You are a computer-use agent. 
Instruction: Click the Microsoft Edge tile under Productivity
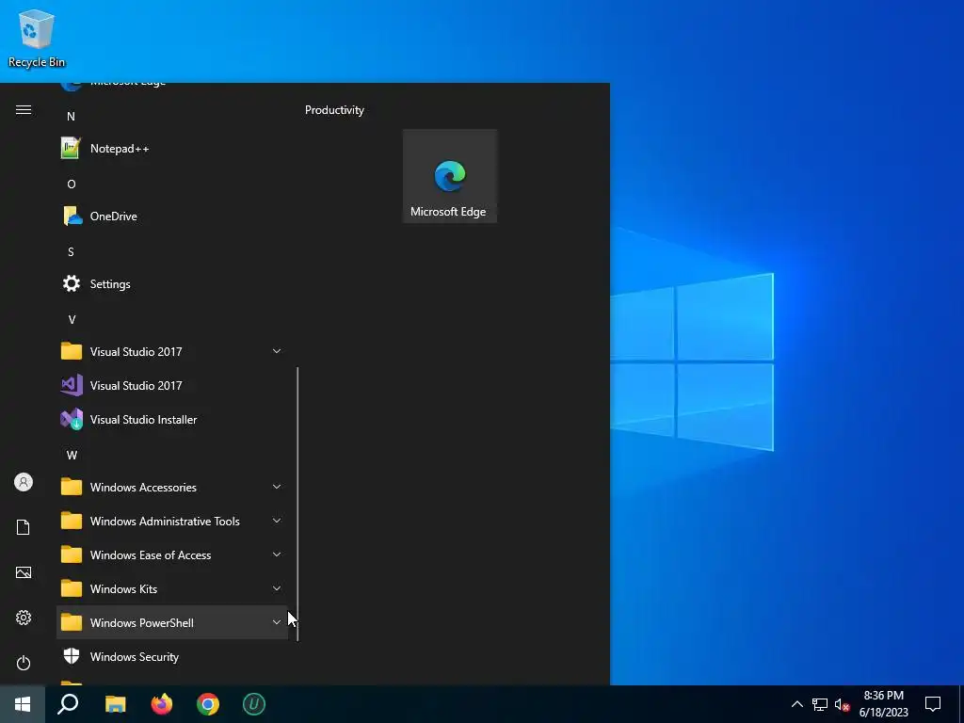coord(449,176)
